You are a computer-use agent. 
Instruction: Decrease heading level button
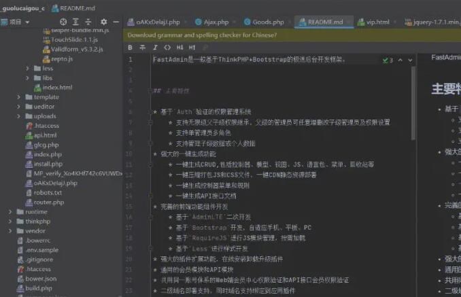click(180, 48)
